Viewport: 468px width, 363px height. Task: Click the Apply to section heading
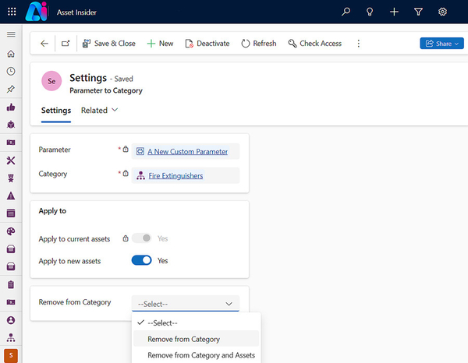tap(52, 211)
